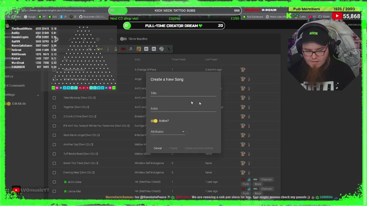Expand the Settings menu chevron
This screenshot has width=367, height=206.
point(38,95)
